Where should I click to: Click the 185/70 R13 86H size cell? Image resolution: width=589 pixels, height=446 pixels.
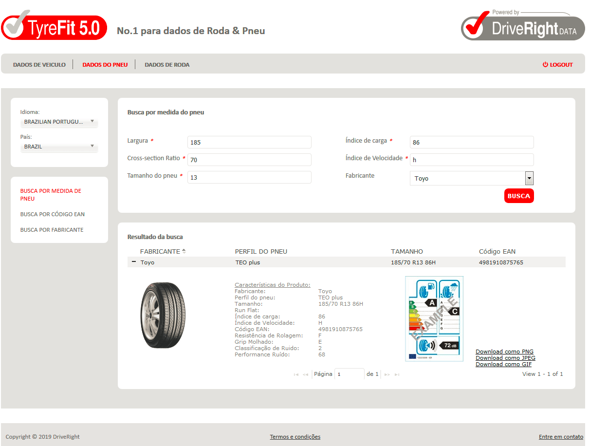tap(413, 262)
